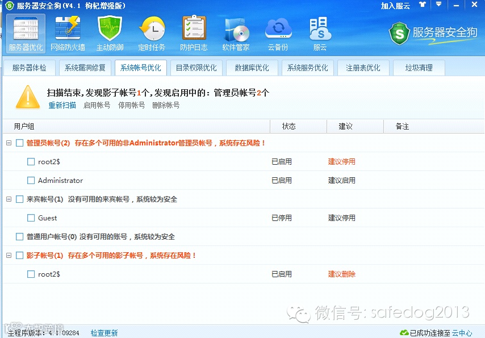Open the 网络防火墙 network firewall module

(x=68, y=34)
